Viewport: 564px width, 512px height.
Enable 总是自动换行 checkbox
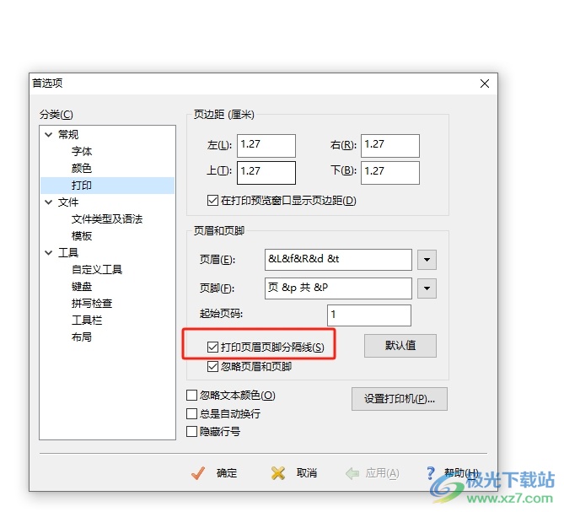[191, 413]
